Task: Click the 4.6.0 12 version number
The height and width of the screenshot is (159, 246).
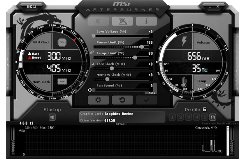Action: pos(26,123)
